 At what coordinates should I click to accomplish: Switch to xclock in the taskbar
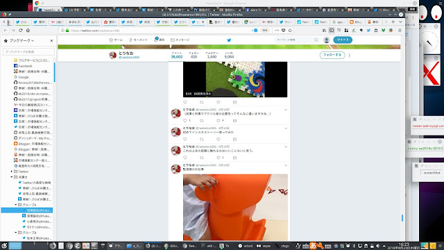tap(246, 246)
